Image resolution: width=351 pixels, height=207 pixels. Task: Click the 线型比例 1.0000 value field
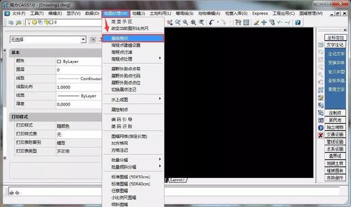coord(78,87)
